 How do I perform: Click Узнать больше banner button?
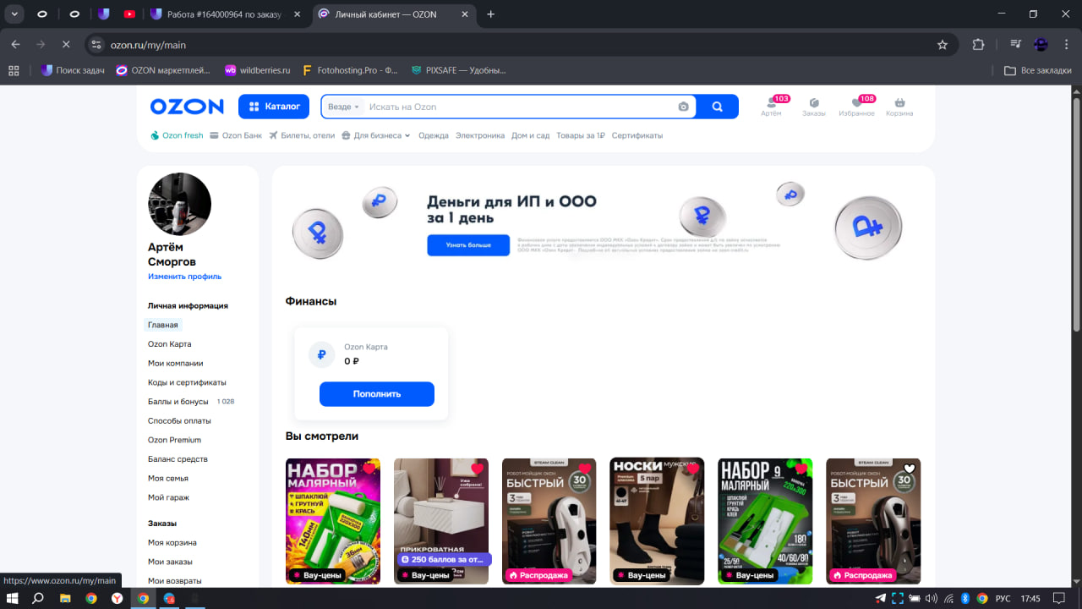click(468, 244)
